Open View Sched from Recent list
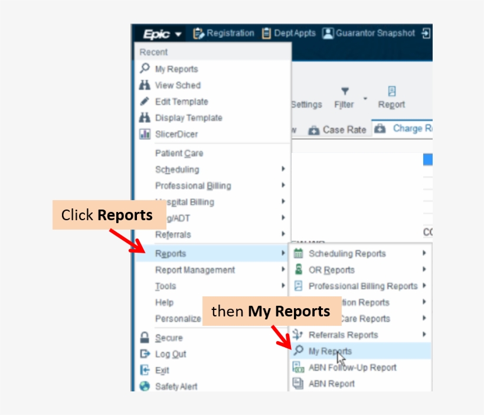484x415 pixels. tap(178, 85)
